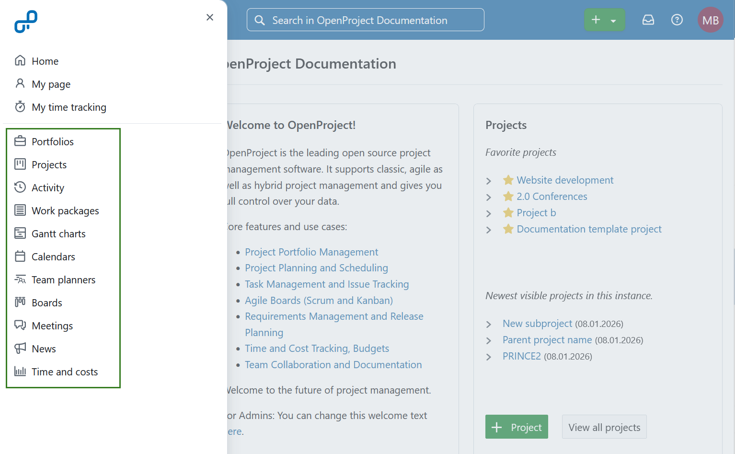Open the Boards module

[46, 303]
